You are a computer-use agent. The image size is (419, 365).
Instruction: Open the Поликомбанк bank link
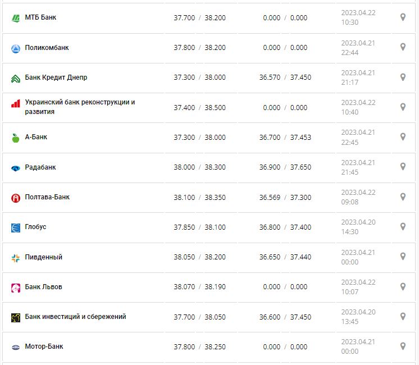[47, 48]
